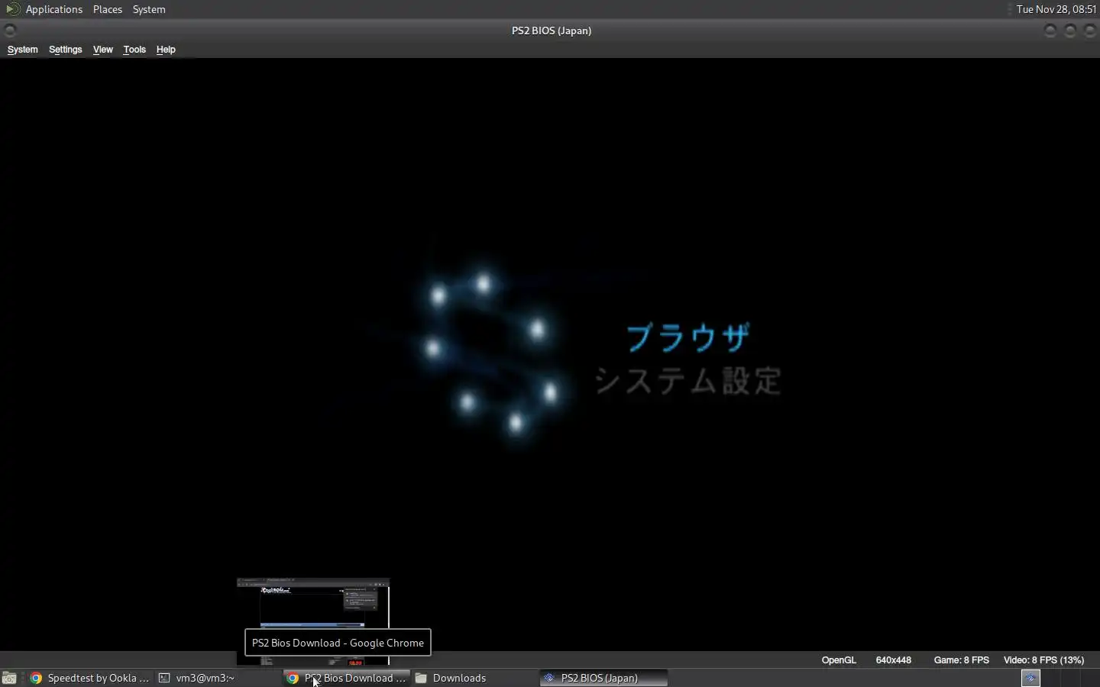Viewport: 1100px width, 687px height.
Task: Switch to Speedtest by Ookla Chrome window
Action: tap(89, 678)
